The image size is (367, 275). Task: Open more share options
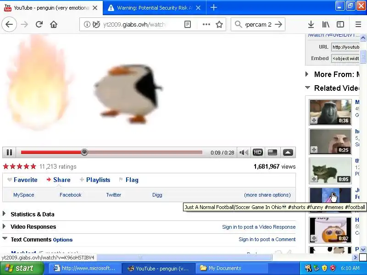click(267, 195)
